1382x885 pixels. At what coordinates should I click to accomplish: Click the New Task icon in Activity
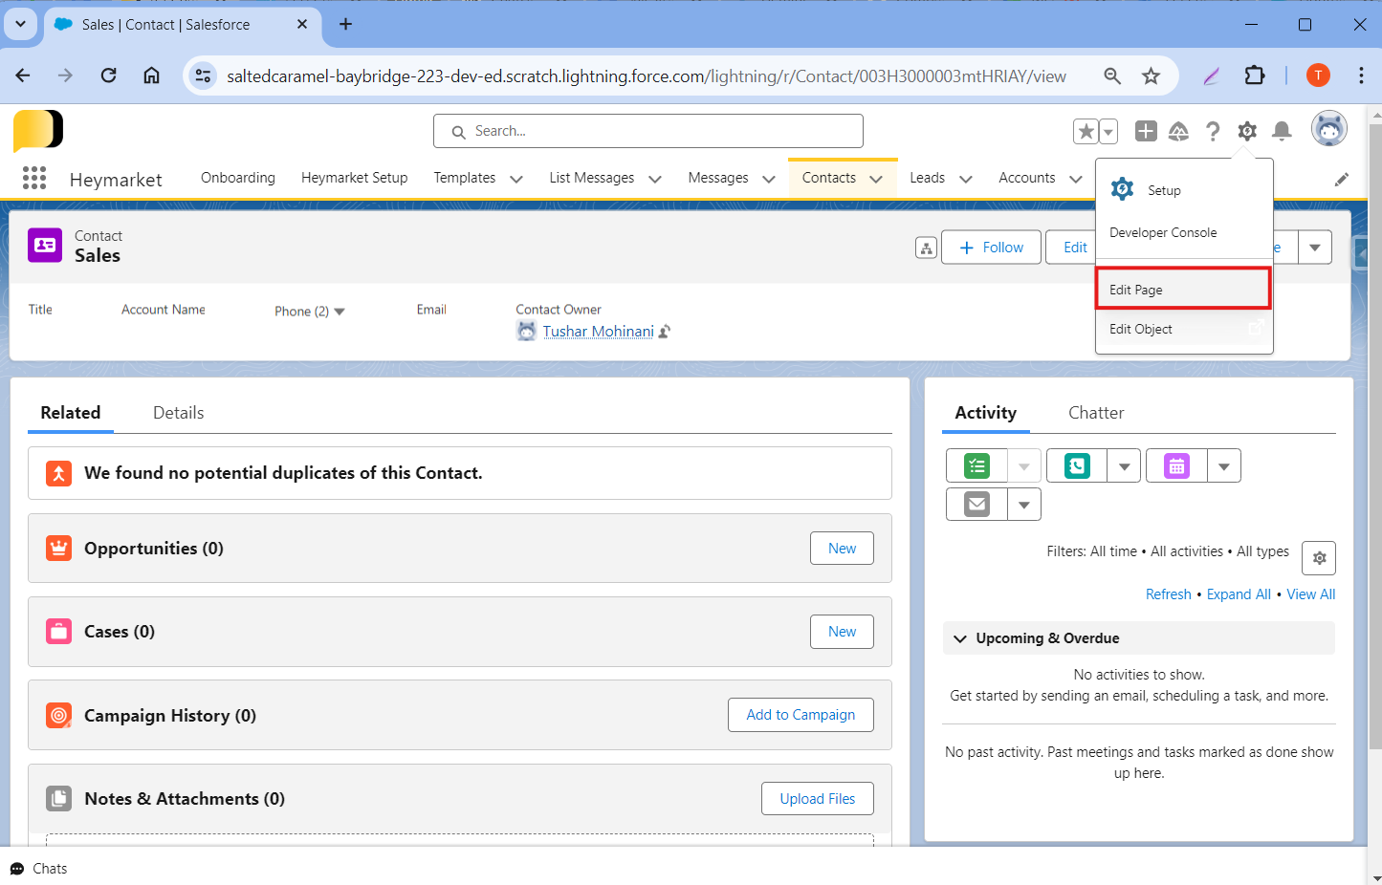click(976, 466)
